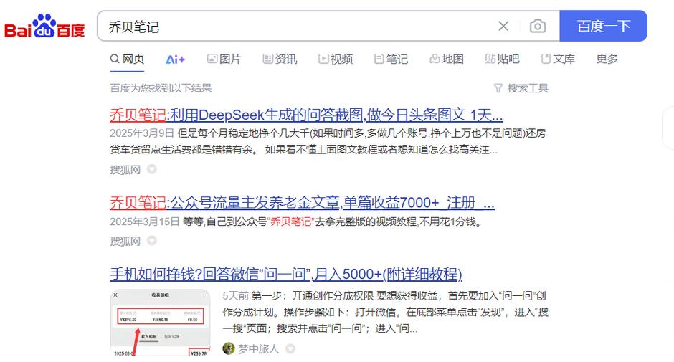Click the date 2025年3月15日
Image resolution: width=674 pixels, height=362 pixels.
point(144,222)
